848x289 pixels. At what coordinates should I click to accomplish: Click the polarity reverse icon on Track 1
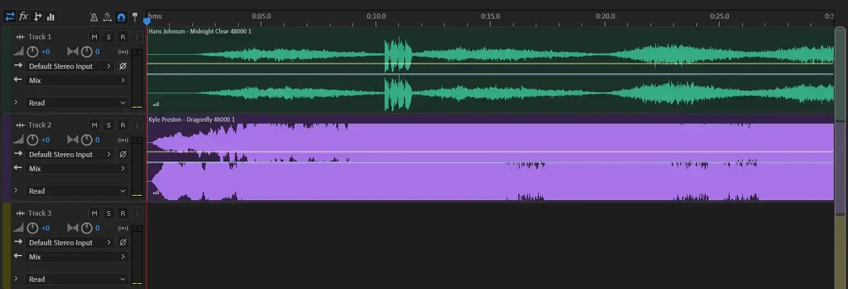coord(123,66)
